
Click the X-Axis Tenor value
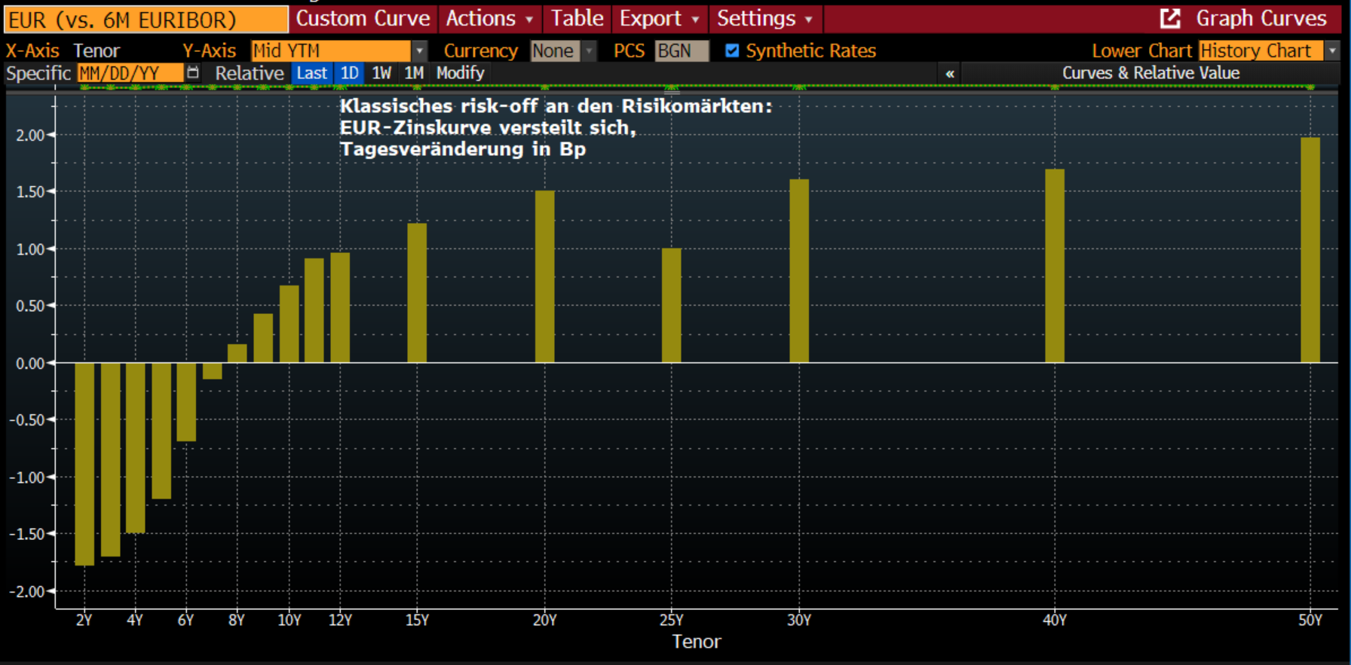96,51
